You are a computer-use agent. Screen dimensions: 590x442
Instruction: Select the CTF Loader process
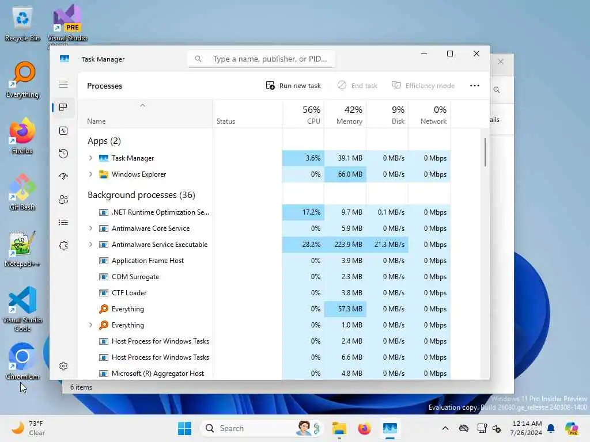pyautogui.click(x=264, y=293)
